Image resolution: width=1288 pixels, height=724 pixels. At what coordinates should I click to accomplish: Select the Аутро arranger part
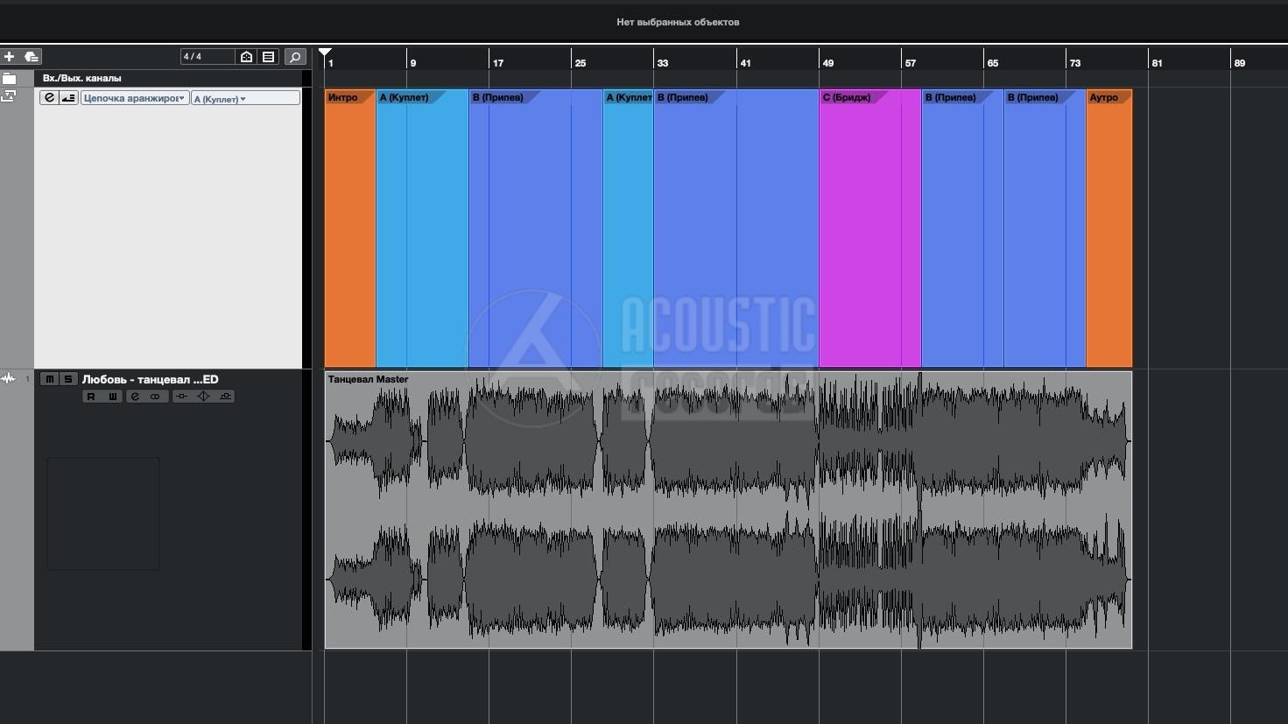pos(1109,228)
